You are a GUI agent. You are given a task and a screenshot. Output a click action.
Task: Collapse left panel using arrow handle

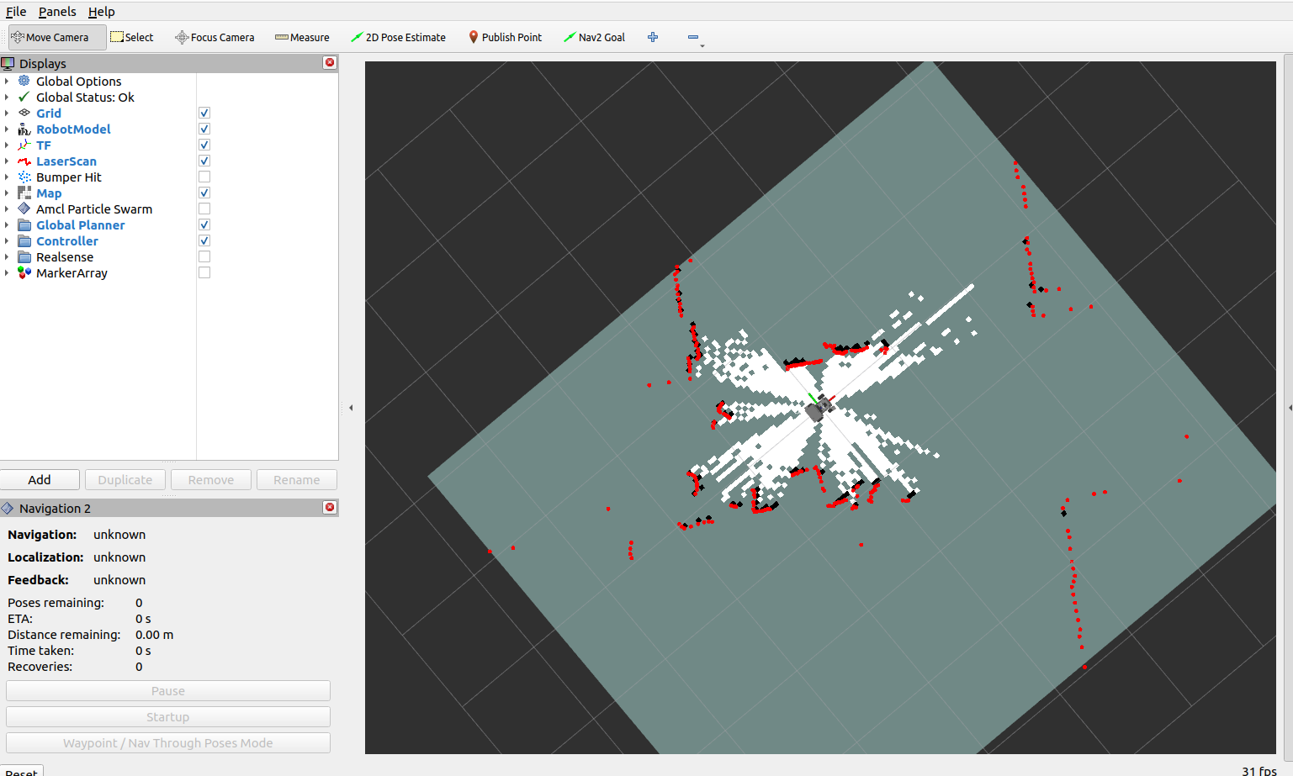point(351,408)
